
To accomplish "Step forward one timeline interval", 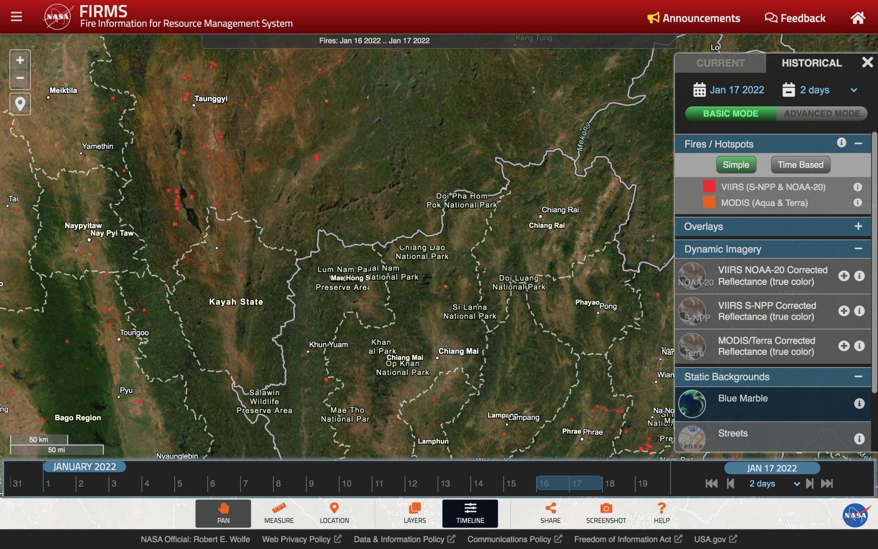I will pyautogui.click(x=809, y=483).
